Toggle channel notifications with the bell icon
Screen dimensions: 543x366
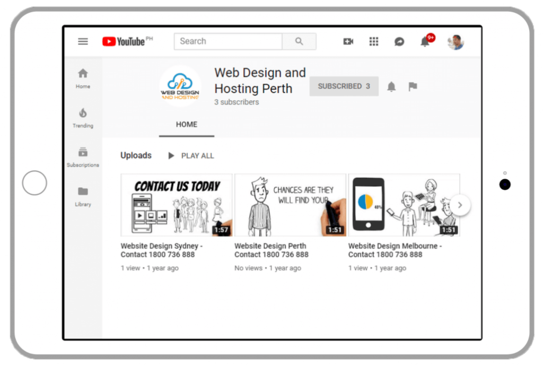click(391, 86)
